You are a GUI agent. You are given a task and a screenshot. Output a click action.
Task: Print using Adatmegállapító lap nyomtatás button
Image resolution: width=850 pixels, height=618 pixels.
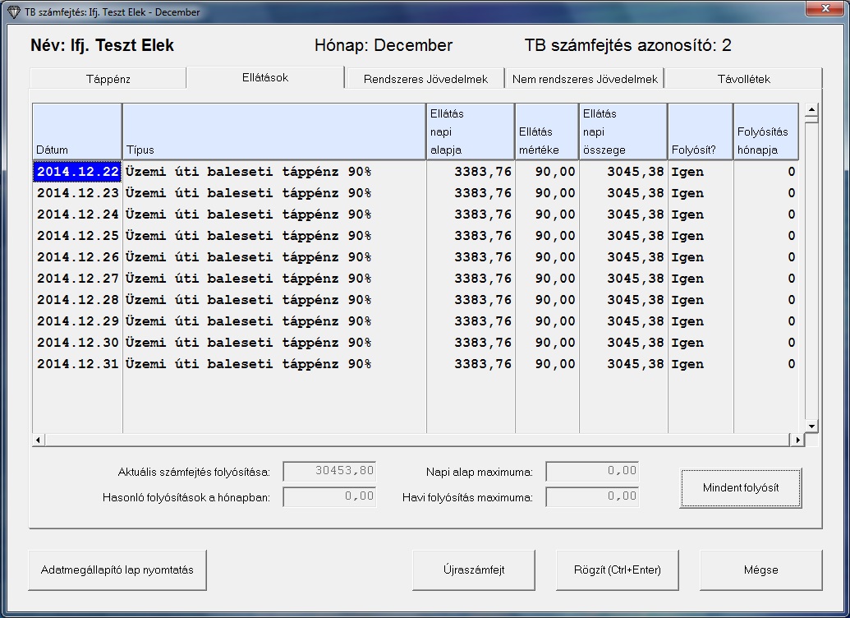click(117, 570)
